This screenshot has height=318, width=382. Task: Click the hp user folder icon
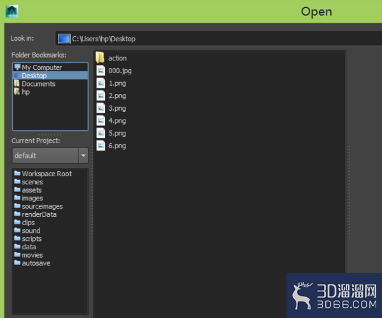[17, 92]
